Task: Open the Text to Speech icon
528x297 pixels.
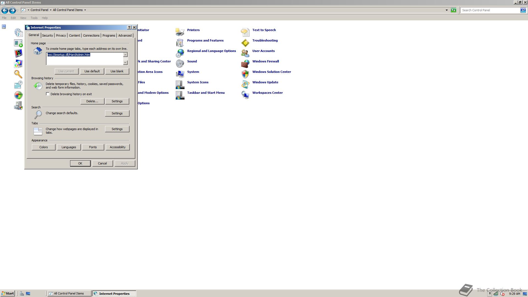Action: click(x=245, y=32)
